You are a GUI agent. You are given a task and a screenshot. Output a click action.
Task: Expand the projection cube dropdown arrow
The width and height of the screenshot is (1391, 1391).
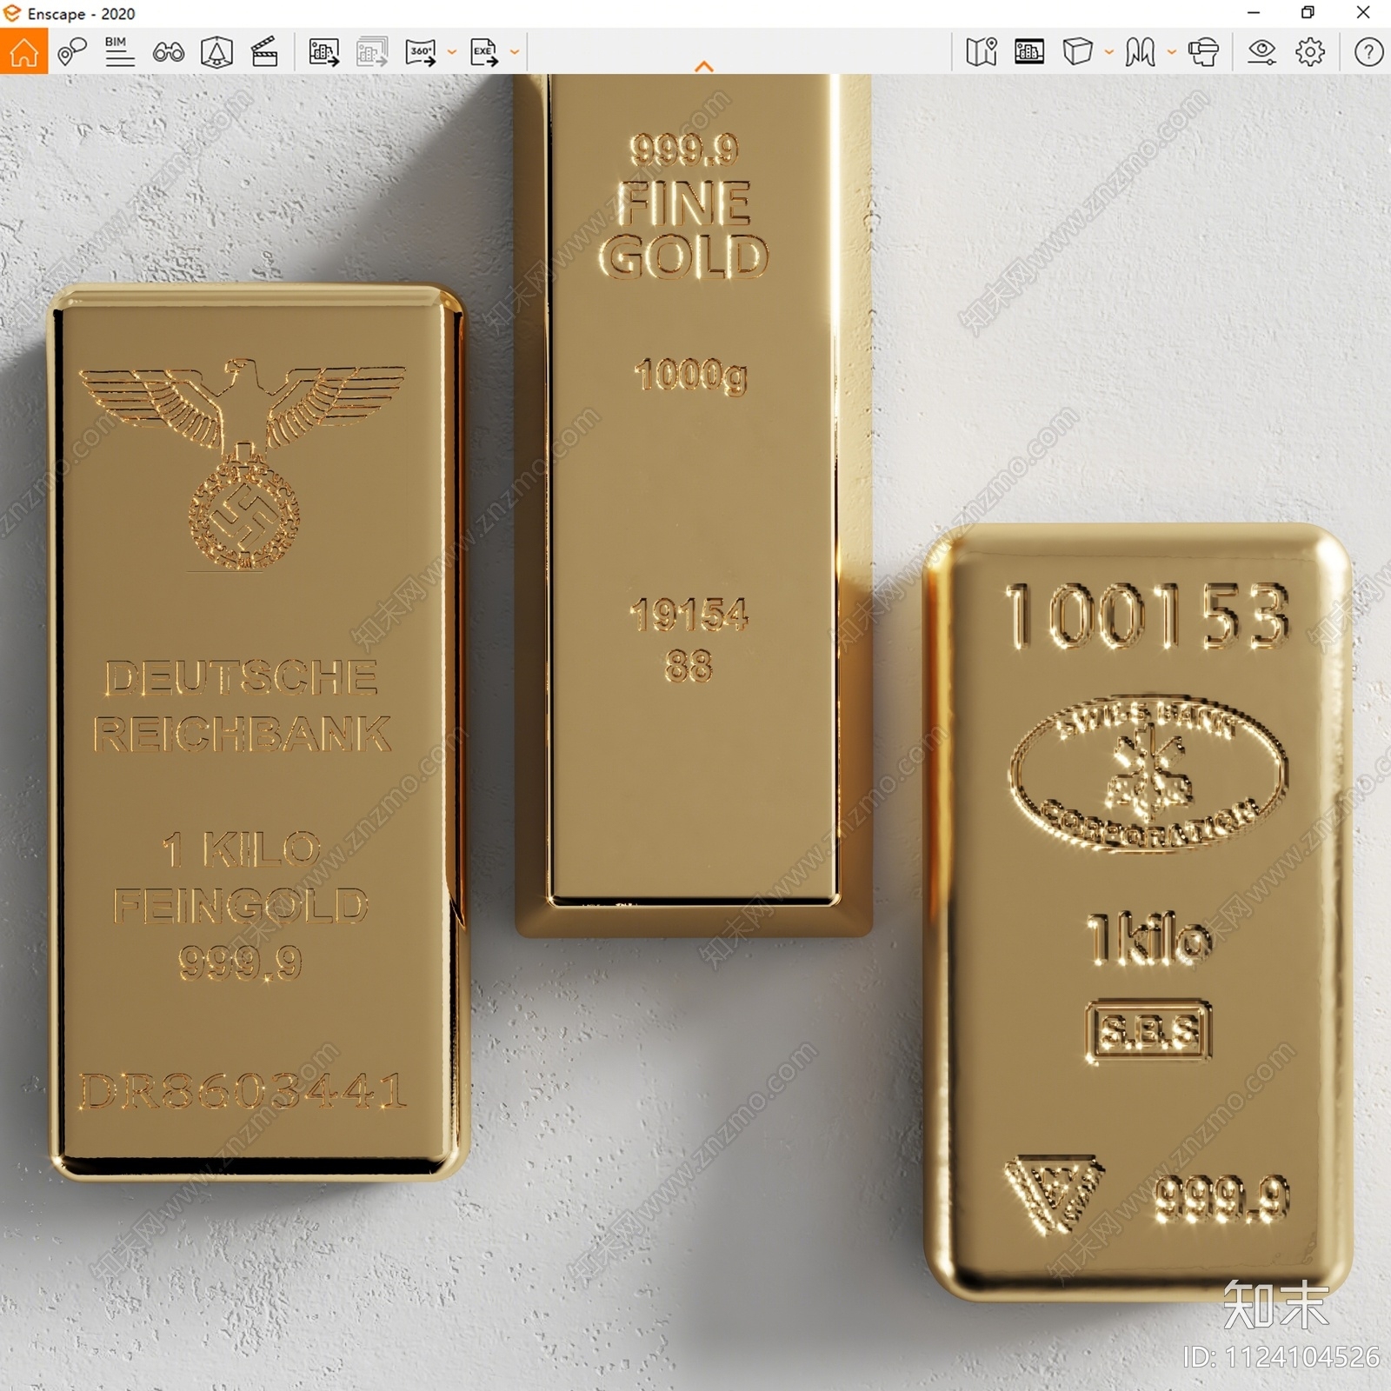coord(1108,52)
